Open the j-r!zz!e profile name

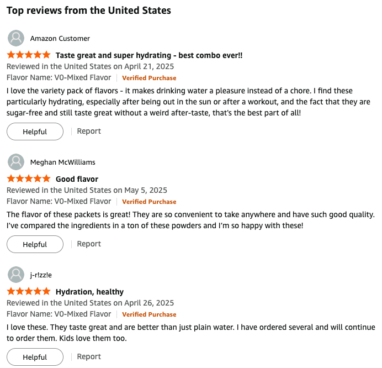click(x=42, y=275)
